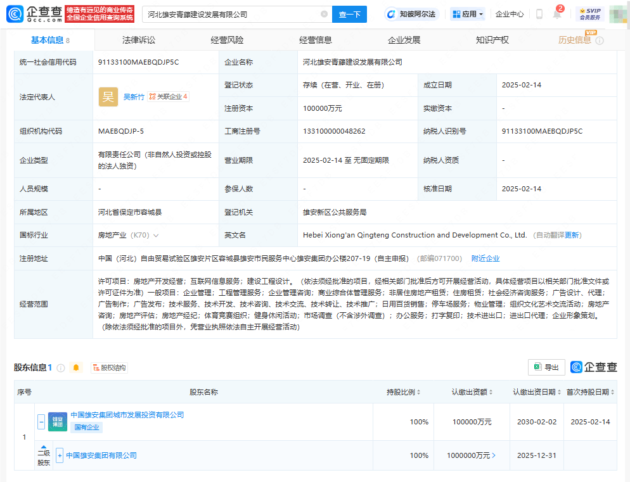Image resolution: width=630 pixels, height=482 pixels.
Task: Click the shareholder info bell alert icon
Action: tap(77, 367)
